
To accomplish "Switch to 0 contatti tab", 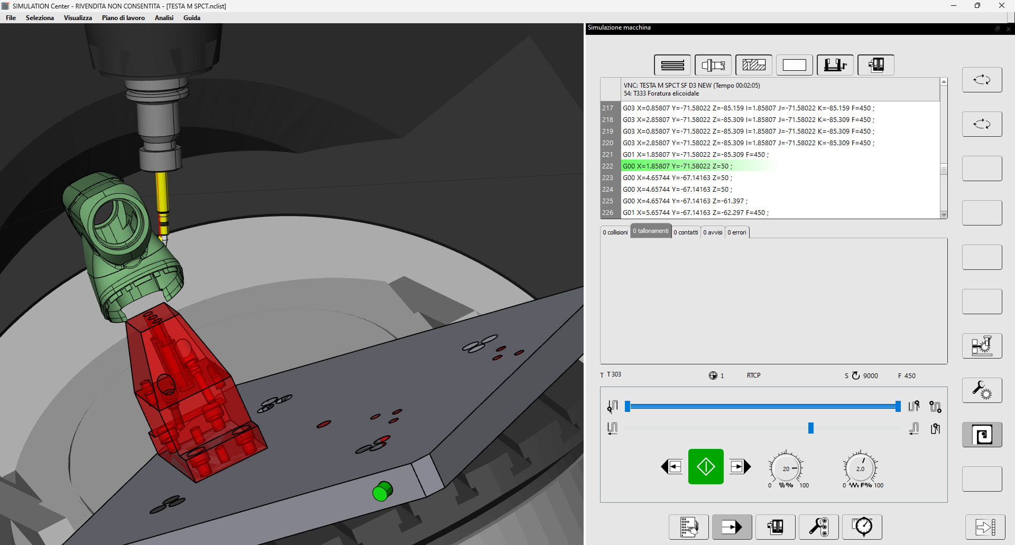I will [x=686, y=232].
